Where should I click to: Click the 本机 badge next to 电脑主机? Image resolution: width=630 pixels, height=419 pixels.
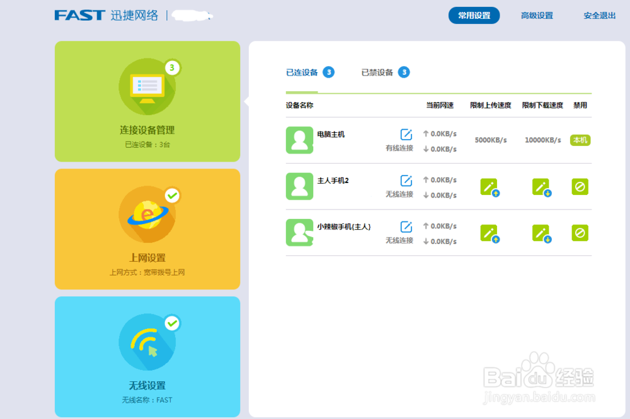580,140
